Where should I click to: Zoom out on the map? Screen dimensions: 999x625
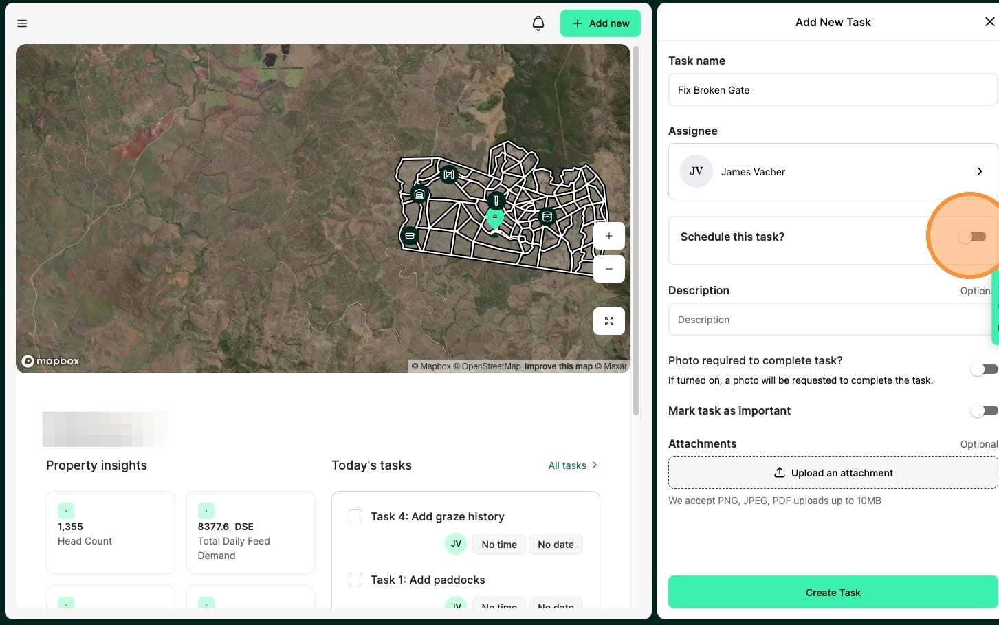point(609,269)
